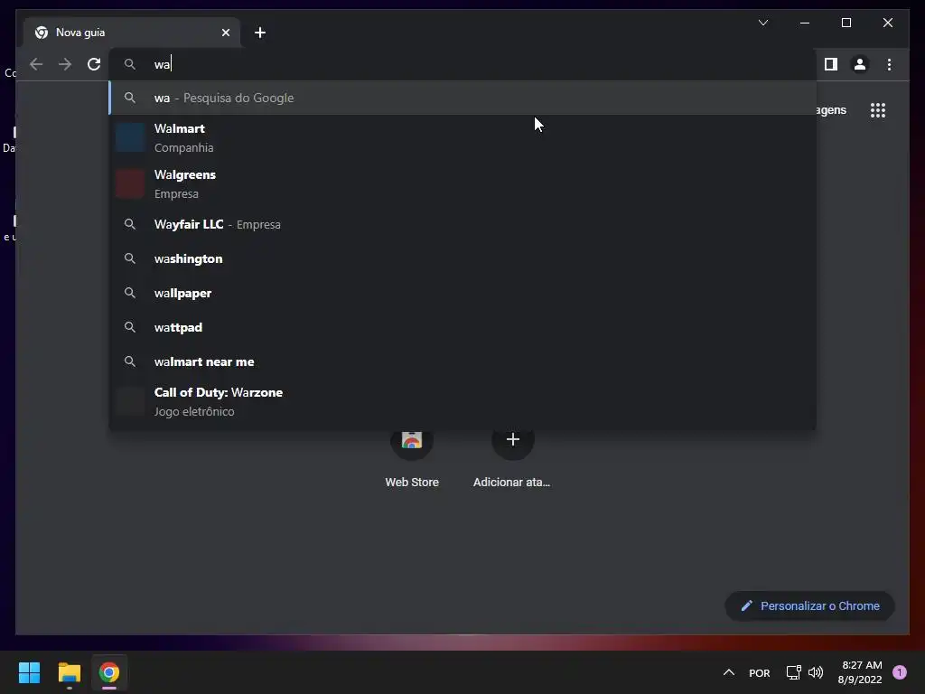Close the Nova guia tab
Viewport: 925px width, 694px height.
pyautogui.click(x=225, y=33)
